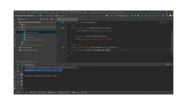This screenshot has height=105, width=187.
Task: Select the MergeArrays tab in the Run panel
Action: (x=29, y=64)
